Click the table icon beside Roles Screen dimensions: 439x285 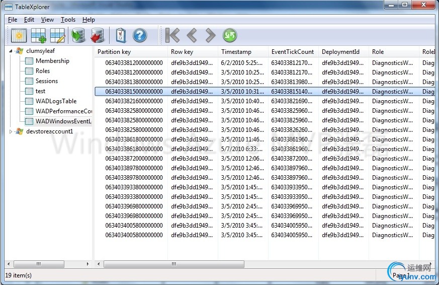(29, 71)
